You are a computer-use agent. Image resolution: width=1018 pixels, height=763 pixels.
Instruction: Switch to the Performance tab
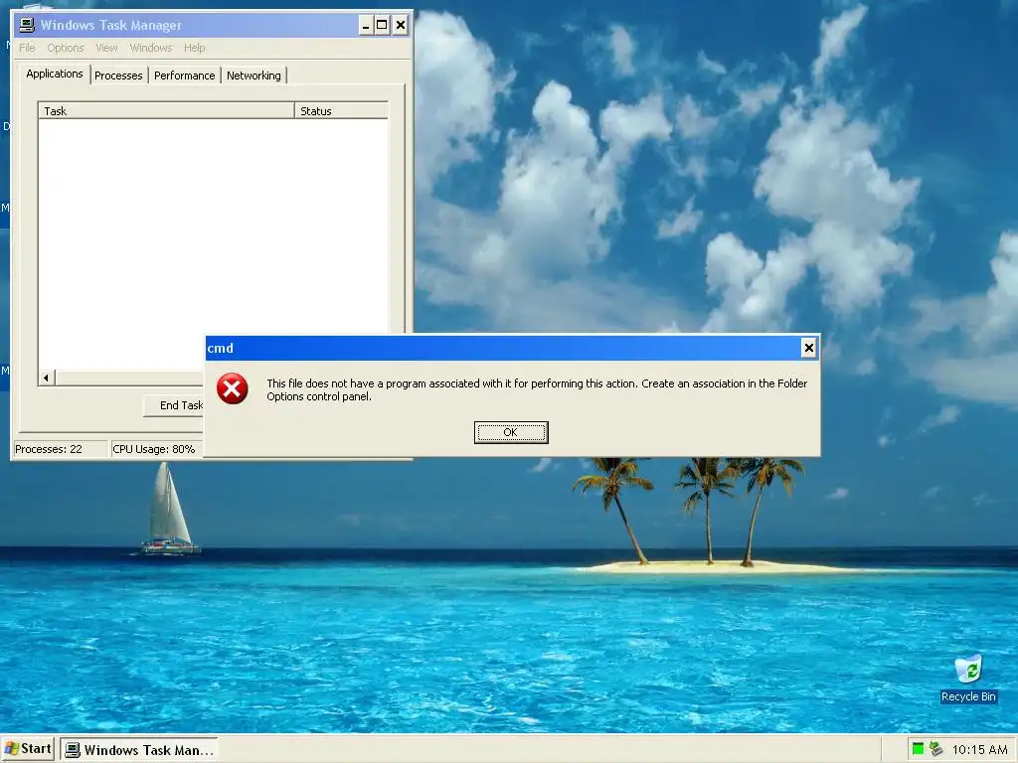point(184,76)
